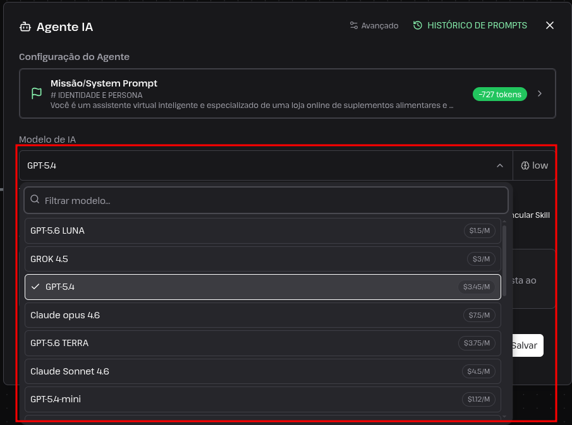Click the Configuração do Agente heading
Viewport: 572px width, 425px height.
(x=74, y=57)
